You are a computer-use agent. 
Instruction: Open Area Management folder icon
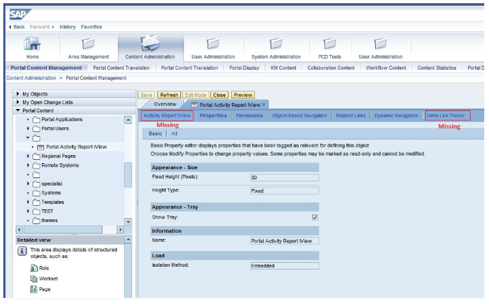pyautogui.click(x=88, y=43)
